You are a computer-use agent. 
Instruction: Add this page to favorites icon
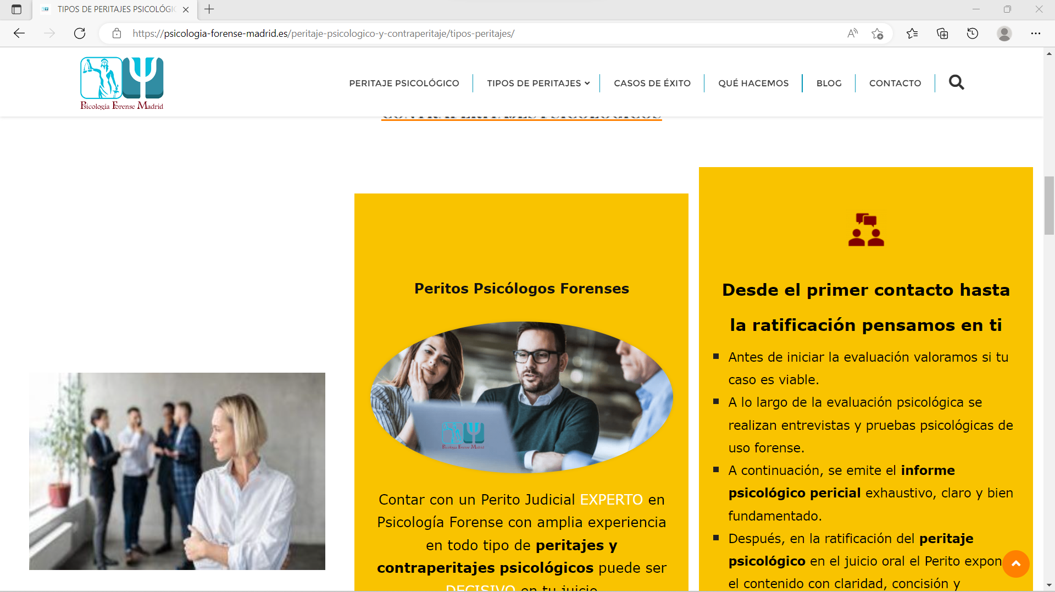pyautogui.click(x=878, y=34)
